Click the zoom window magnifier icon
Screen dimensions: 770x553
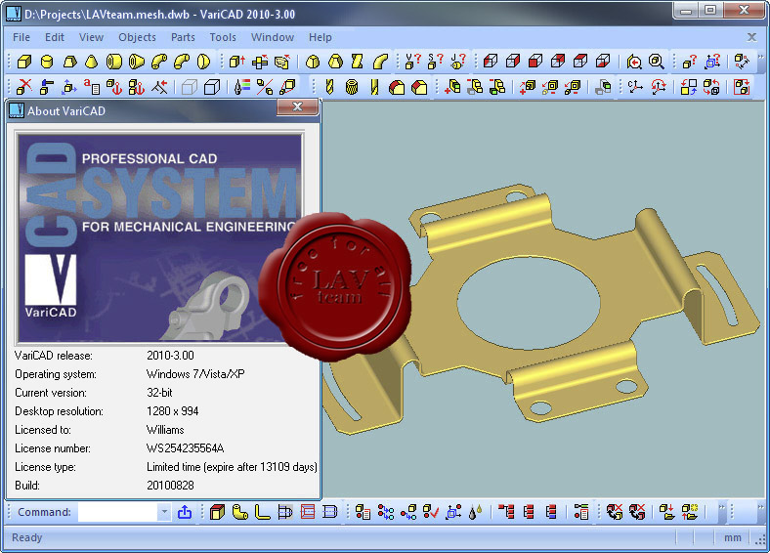click(657, 62)
